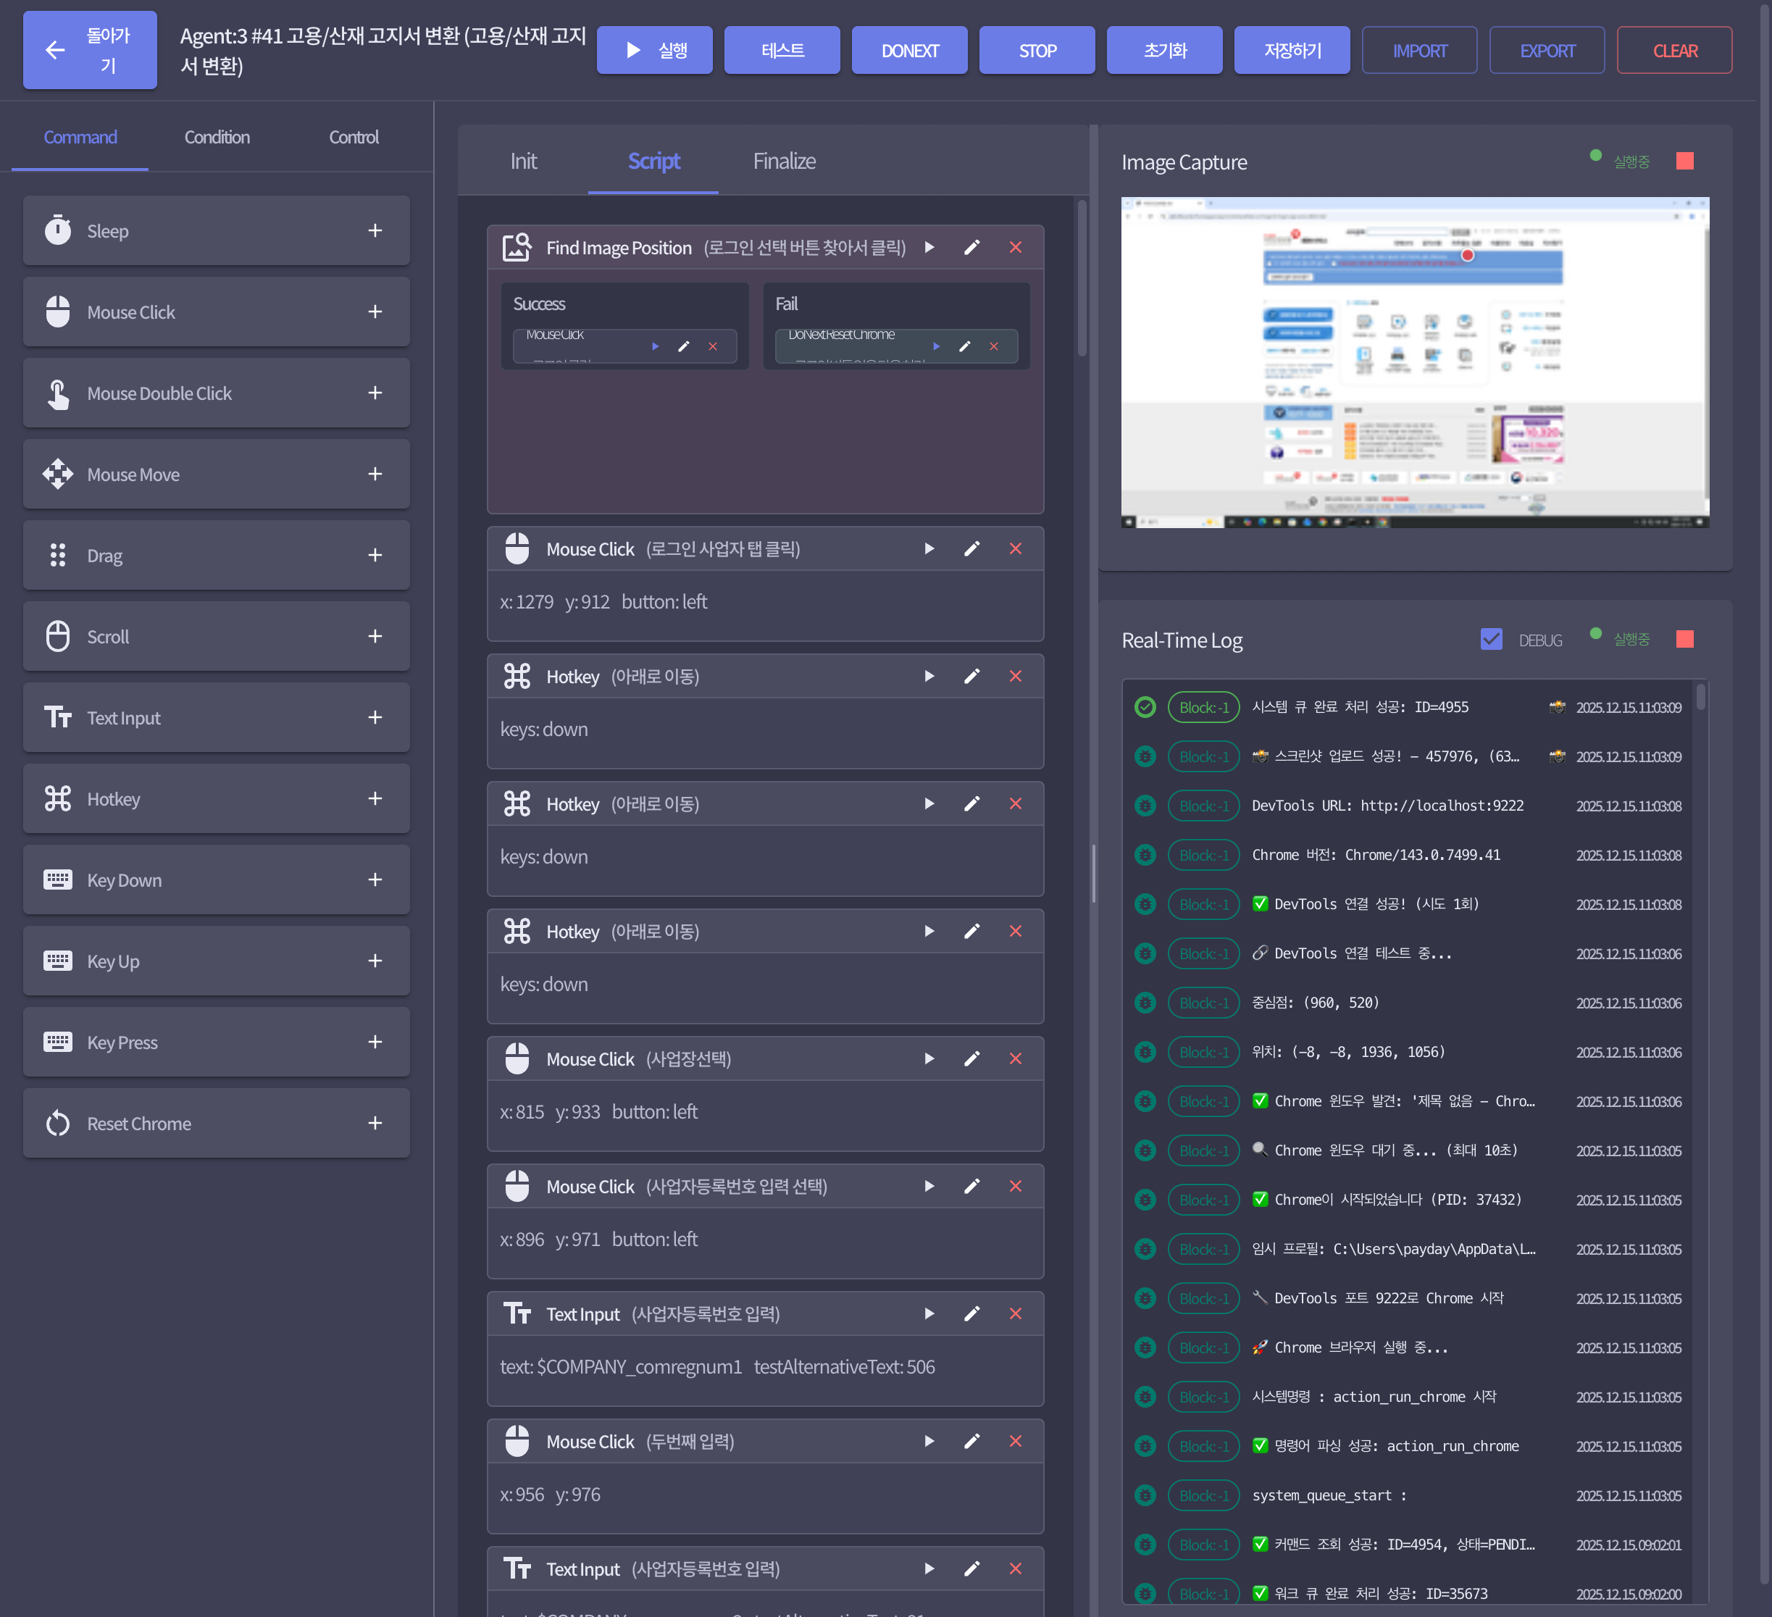
Task: Stop Real-Time Log with red square
Action: pos(1684,639)
